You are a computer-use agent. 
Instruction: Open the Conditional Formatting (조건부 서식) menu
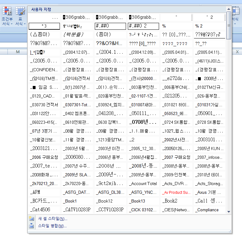pos(7,16)
